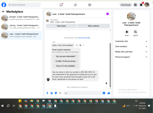
Task: Focus the Search Facebook field
Action: (24, 5)
